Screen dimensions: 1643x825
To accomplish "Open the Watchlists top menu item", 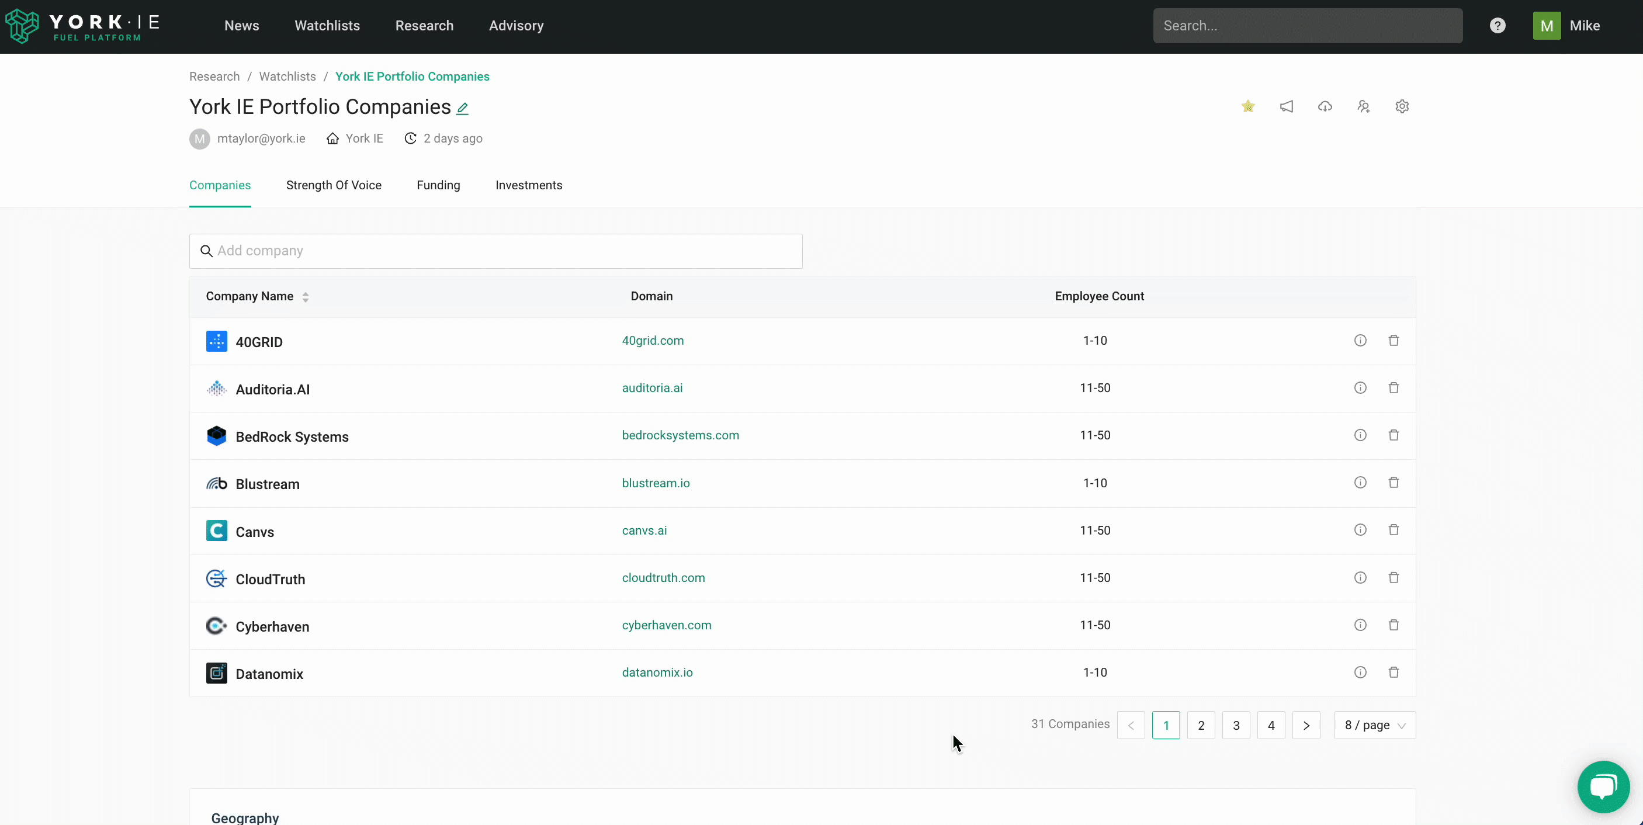I will coord(327,26).
